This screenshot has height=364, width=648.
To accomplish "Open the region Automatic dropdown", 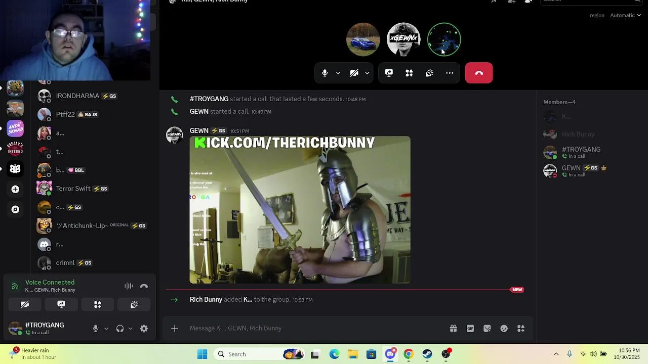I will click(x=625, y=15).
